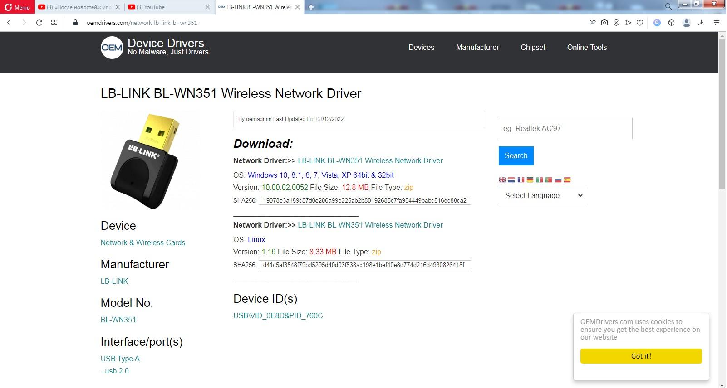Download the Windows LB-LINK BL-WN351 driver link

pos(370,160)
